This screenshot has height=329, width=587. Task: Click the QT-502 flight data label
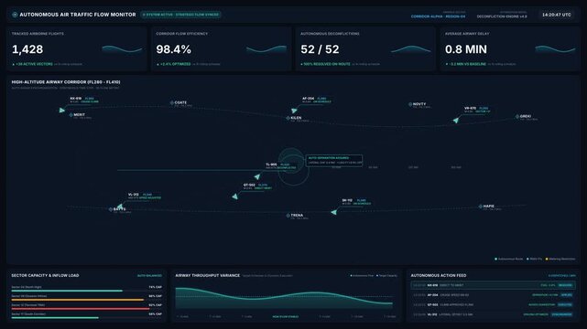pyautogui.click(x=257, y=186)
